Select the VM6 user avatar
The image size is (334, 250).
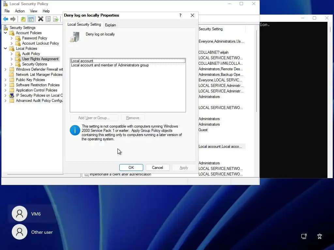(20, 214)
